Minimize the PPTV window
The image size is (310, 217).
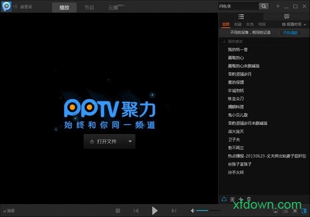pos(286,7)
